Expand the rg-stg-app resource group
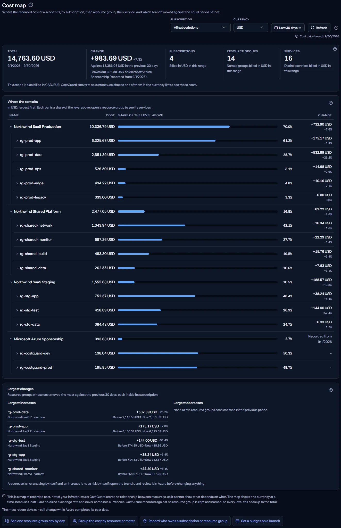Screen dimensions: 341x528 tap(17, 296)
